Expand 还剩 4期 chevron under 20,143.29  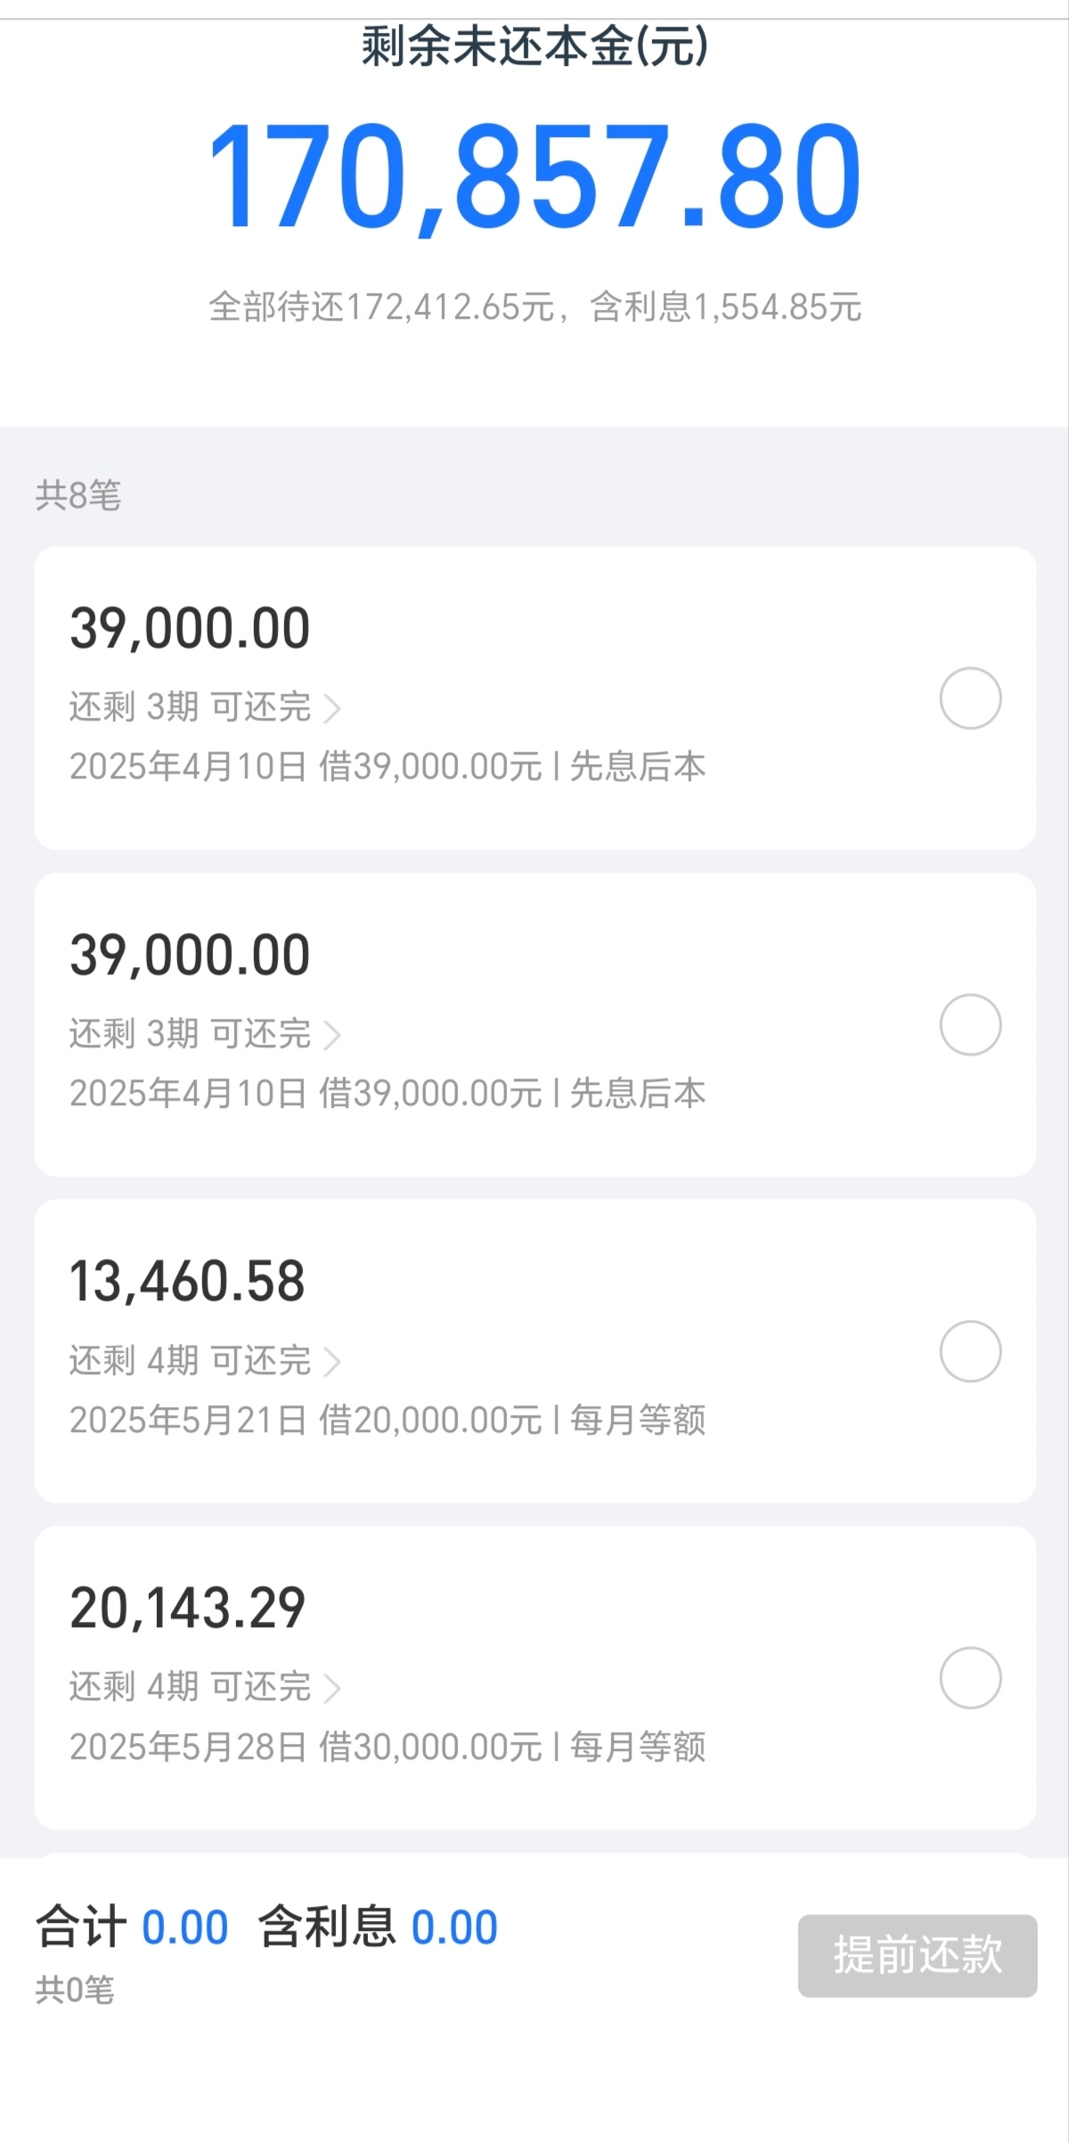pos(332,1689)
